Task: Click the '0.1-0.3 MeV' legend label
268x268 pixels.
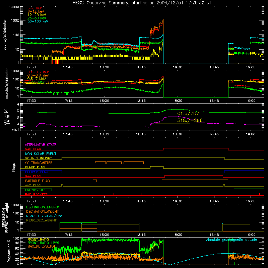Action: (38, 72)
